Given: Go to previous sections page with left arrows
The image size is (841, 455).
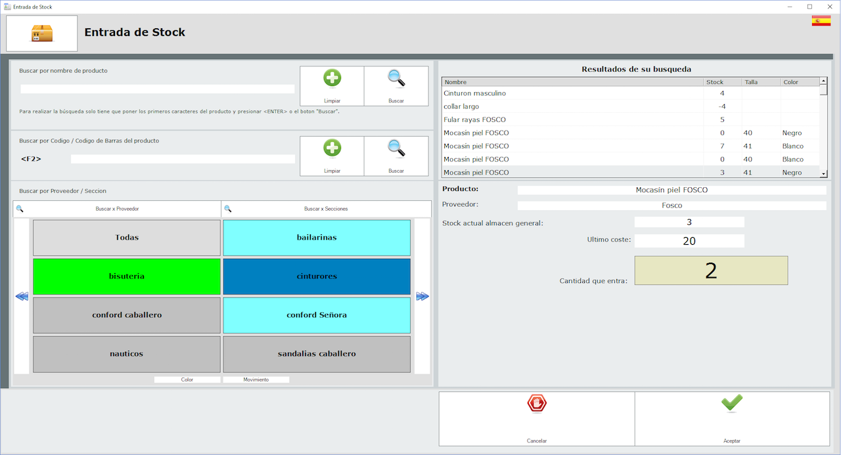Looking at the screenshot, I should coord(22,297).
